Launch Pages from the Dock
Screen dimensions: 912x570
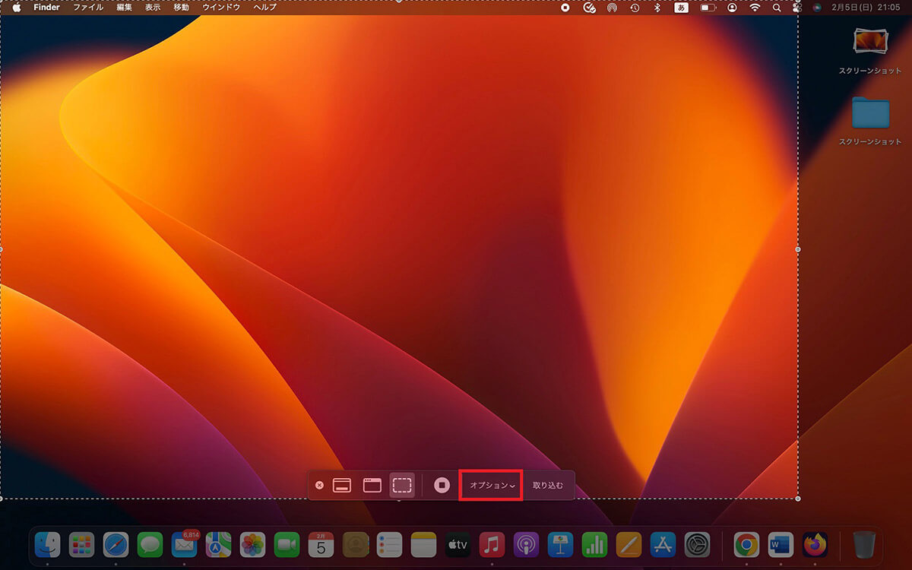pos(629,544)
